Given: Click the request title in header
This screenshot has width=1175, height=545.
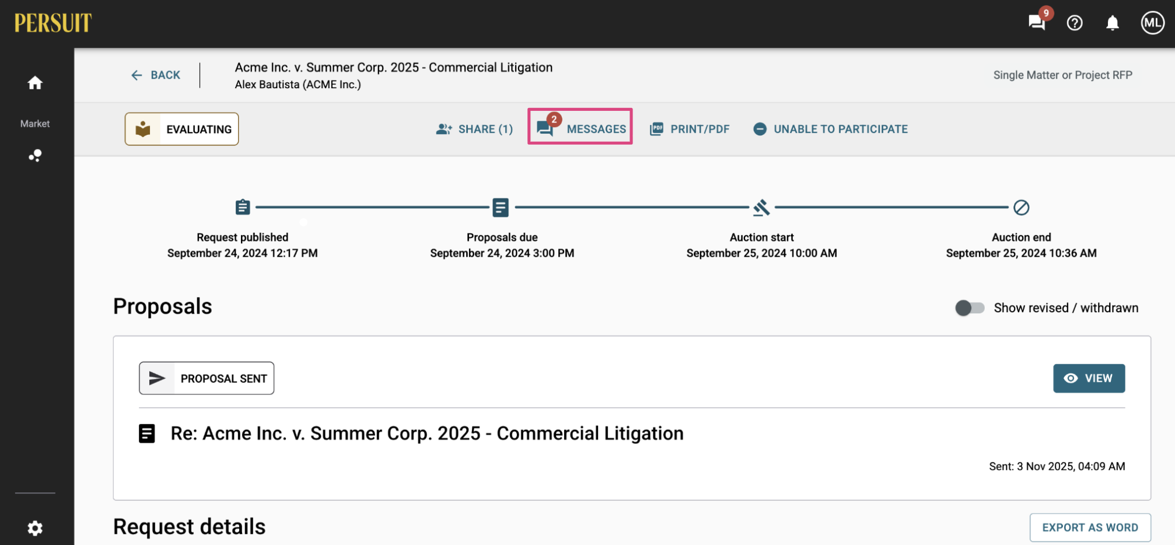Looking at the screenshot, I should click(x=394, y=68).
